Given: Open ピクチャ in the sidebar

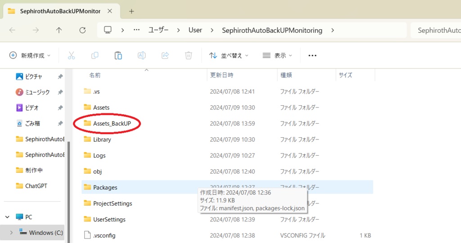Looking at the screenshot, I should point(33,76).
